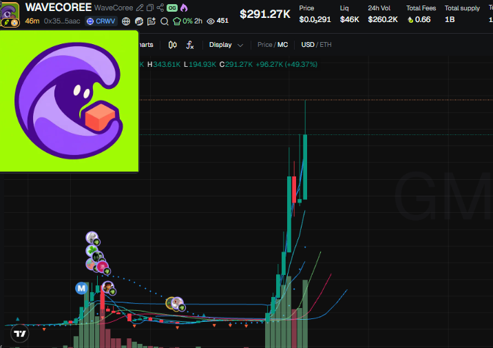Open the globe website icon

tap(126, 21)
